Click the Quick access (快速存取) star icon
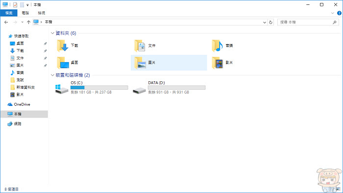Image resolution: width=343 pixels, height=193 pixels. tap(10, 36)
